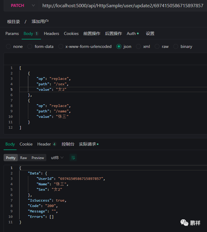Image resolution: width=207 pixels, height=232 pixels.
Task: Switch to the 控制台 tab
Action: coord(68,144)
